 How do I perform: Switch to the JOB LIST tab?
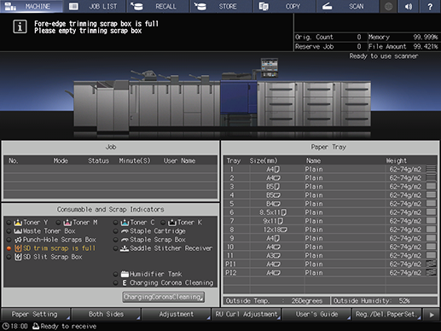96,6
